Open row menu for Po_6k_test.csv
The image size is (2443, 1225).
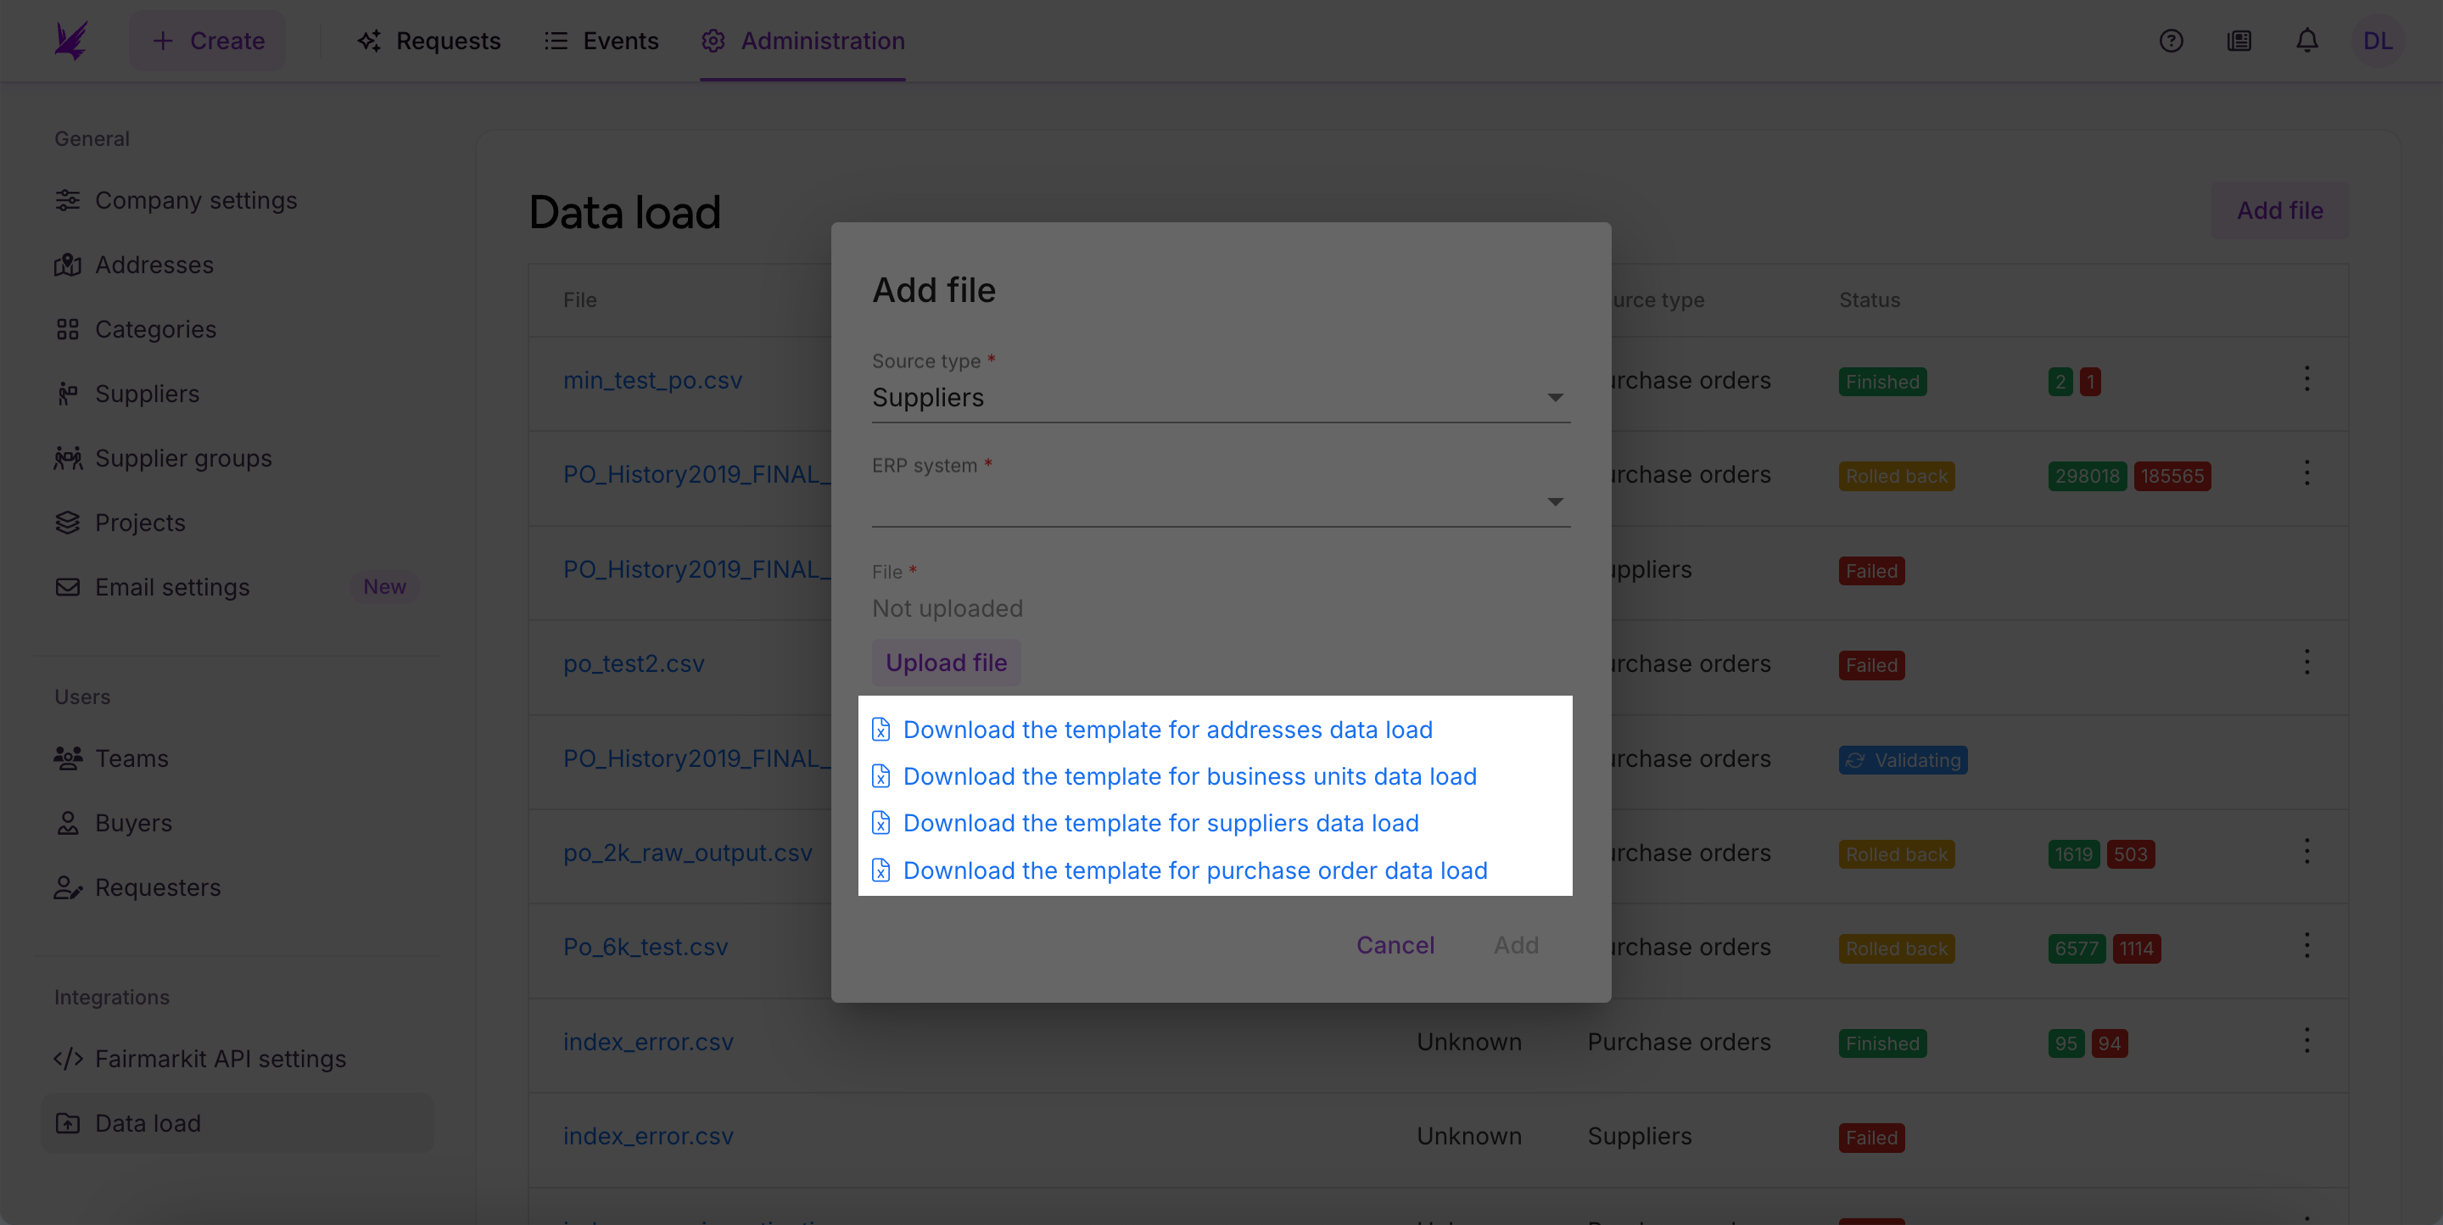coord(2306,945)
